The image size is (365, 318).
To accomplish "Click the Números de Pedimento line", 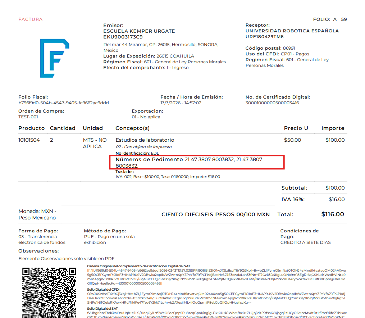I will tap(189, 163).
